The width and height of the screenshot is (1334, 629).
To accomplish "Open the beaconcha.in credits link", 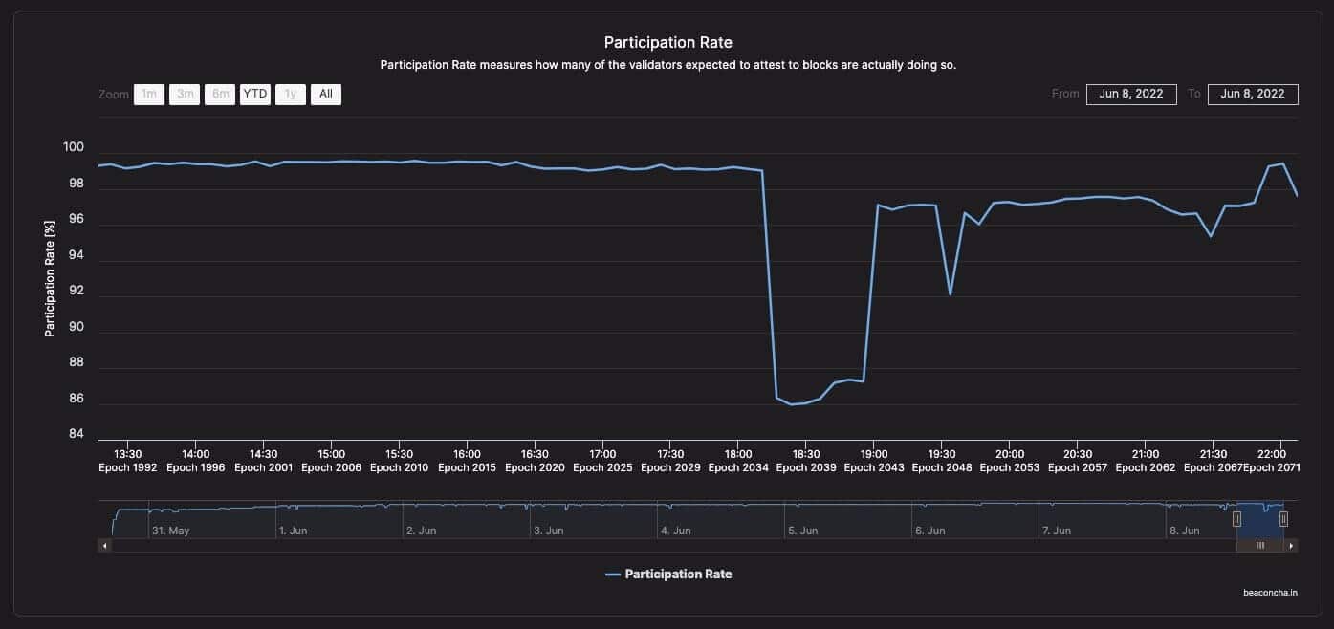I will coord(1270,592).
